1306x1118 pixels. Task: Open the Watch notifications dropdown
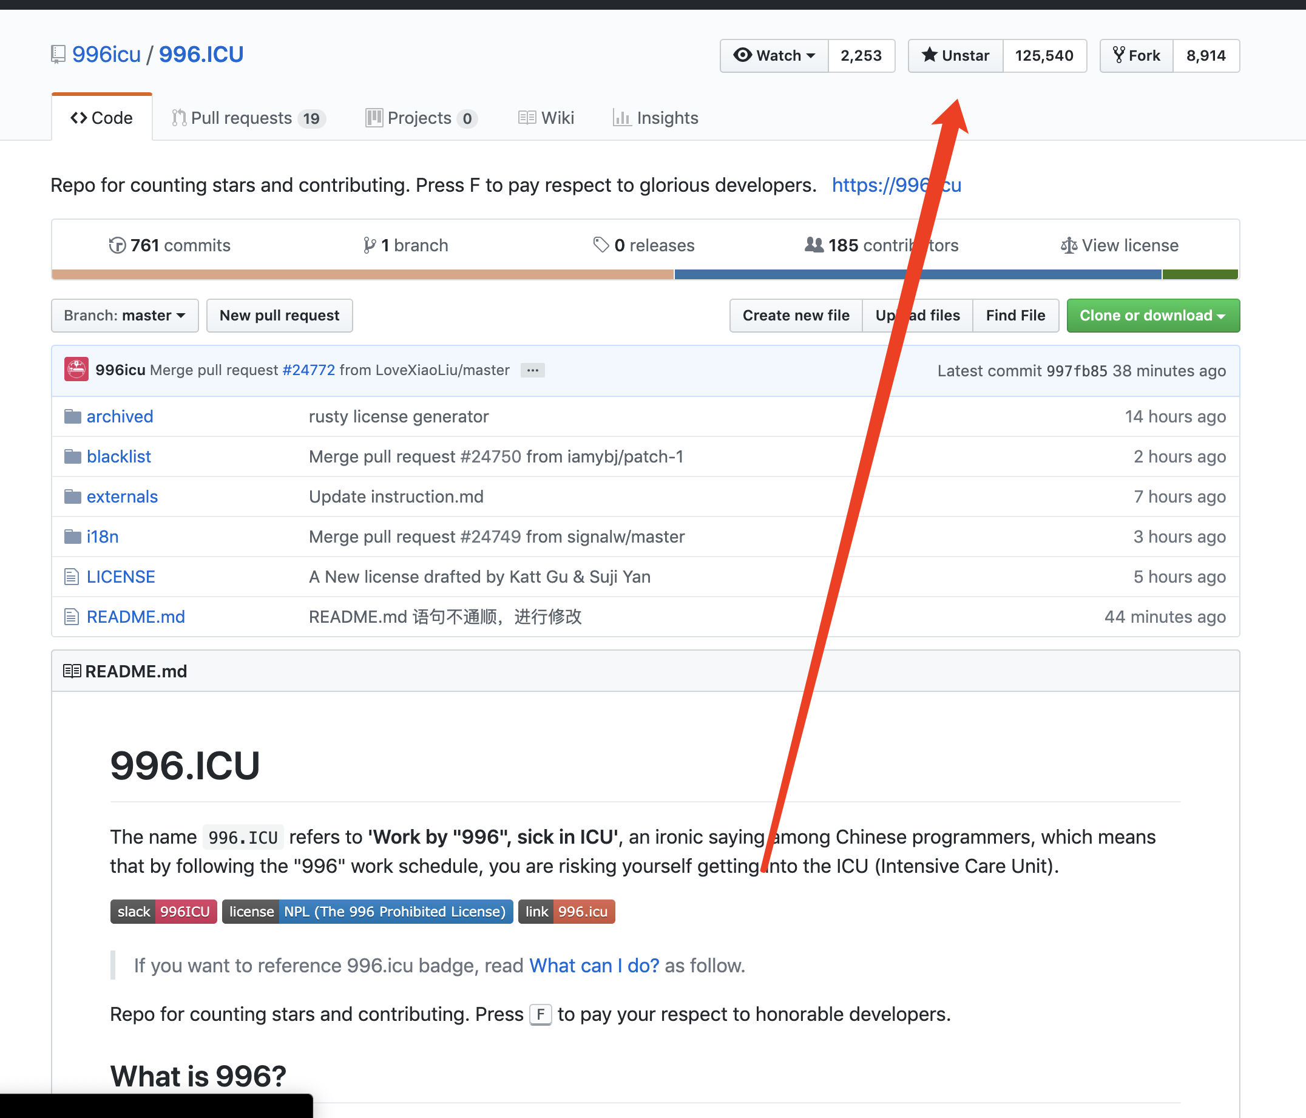(x=774, y=55)
